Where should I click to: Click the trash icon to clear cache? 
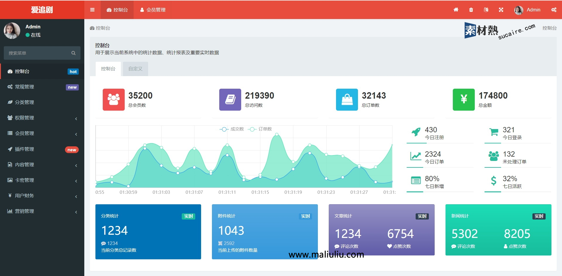(x=471, y=10)
